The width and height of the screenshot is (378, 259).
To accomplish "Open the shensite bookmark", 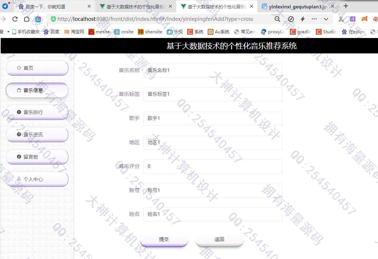I will pyautogui.click(x=150, y=31).
